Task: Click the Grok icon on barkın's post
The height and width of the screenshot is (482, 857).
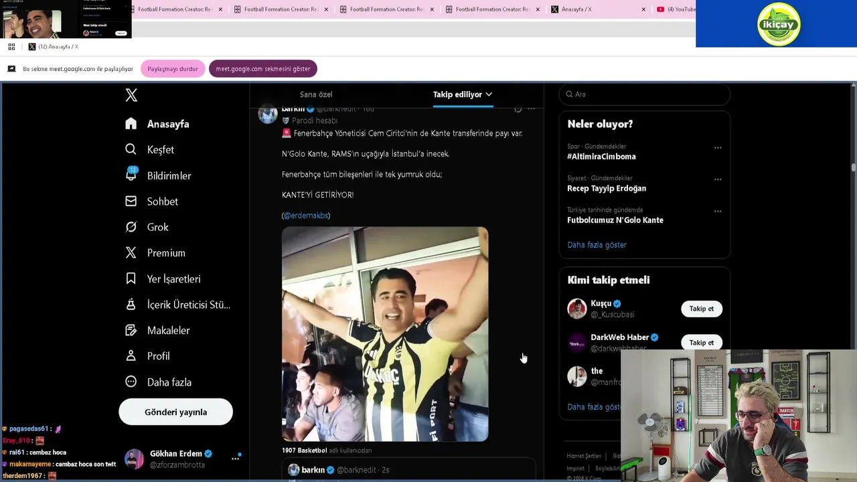Action: pos(518,108)
